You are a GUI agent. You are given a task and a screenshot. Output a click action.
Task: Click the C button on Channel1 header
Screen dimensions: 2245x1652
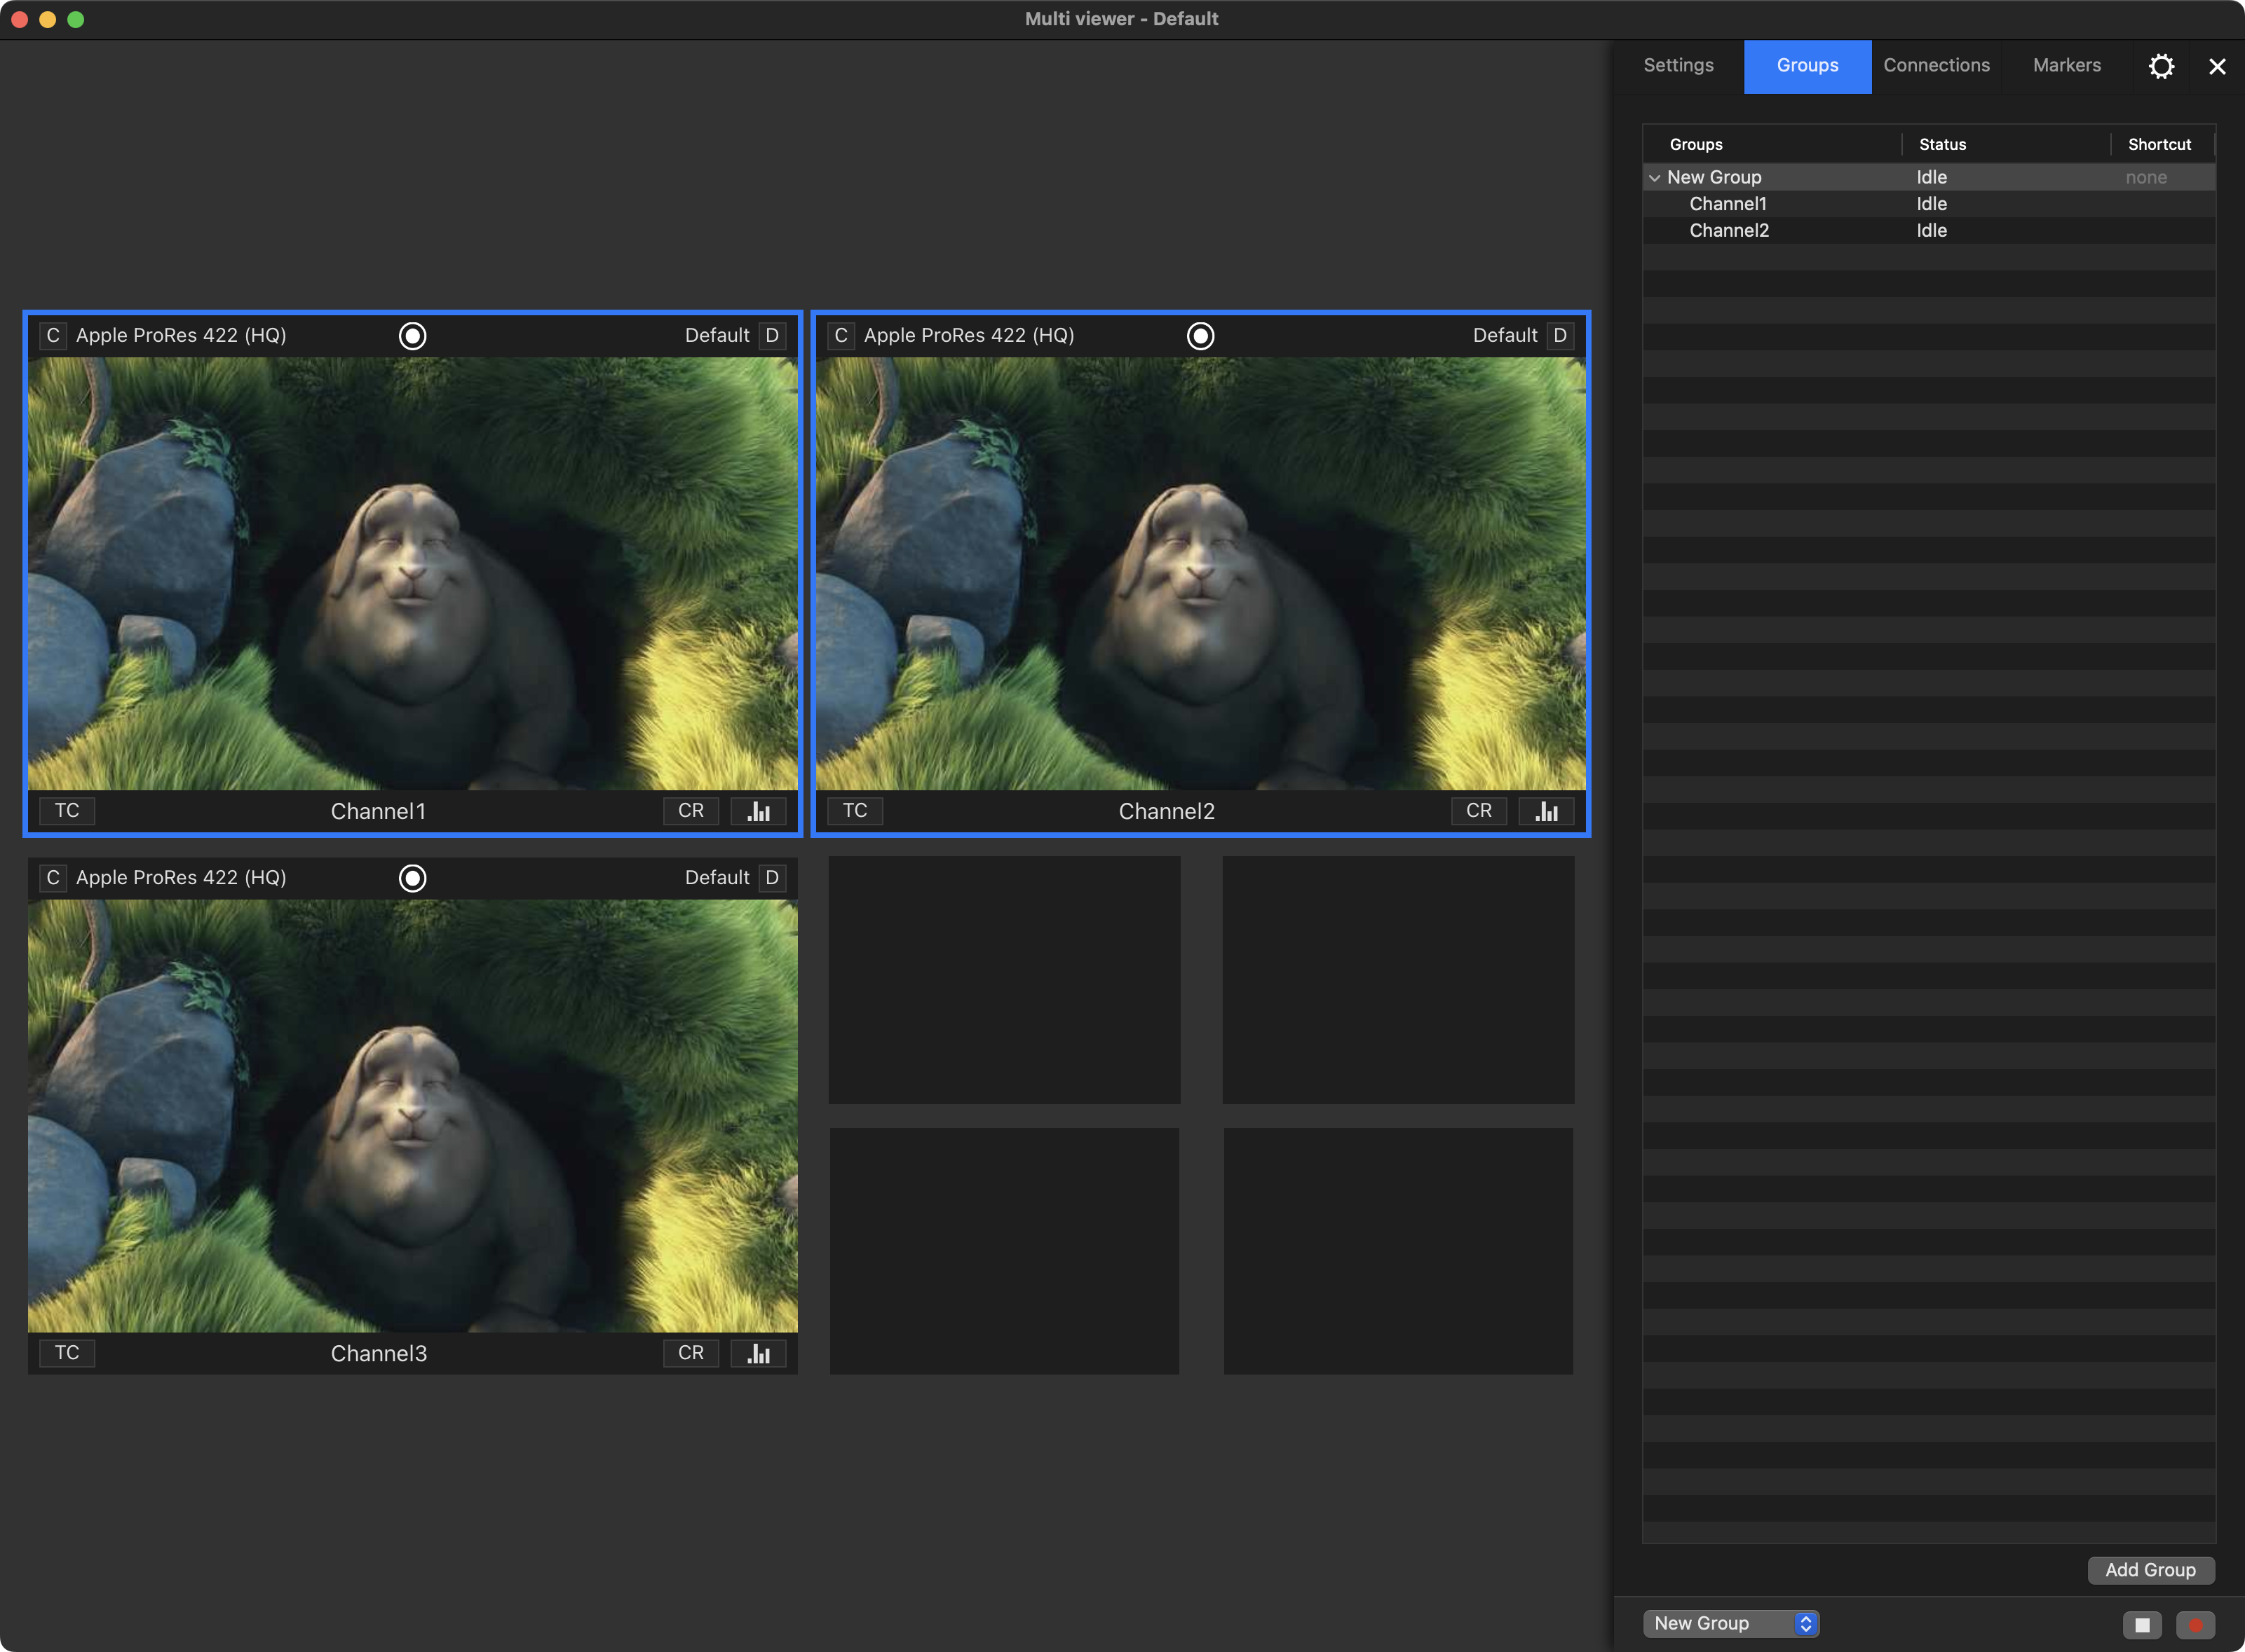coord(53,336)
